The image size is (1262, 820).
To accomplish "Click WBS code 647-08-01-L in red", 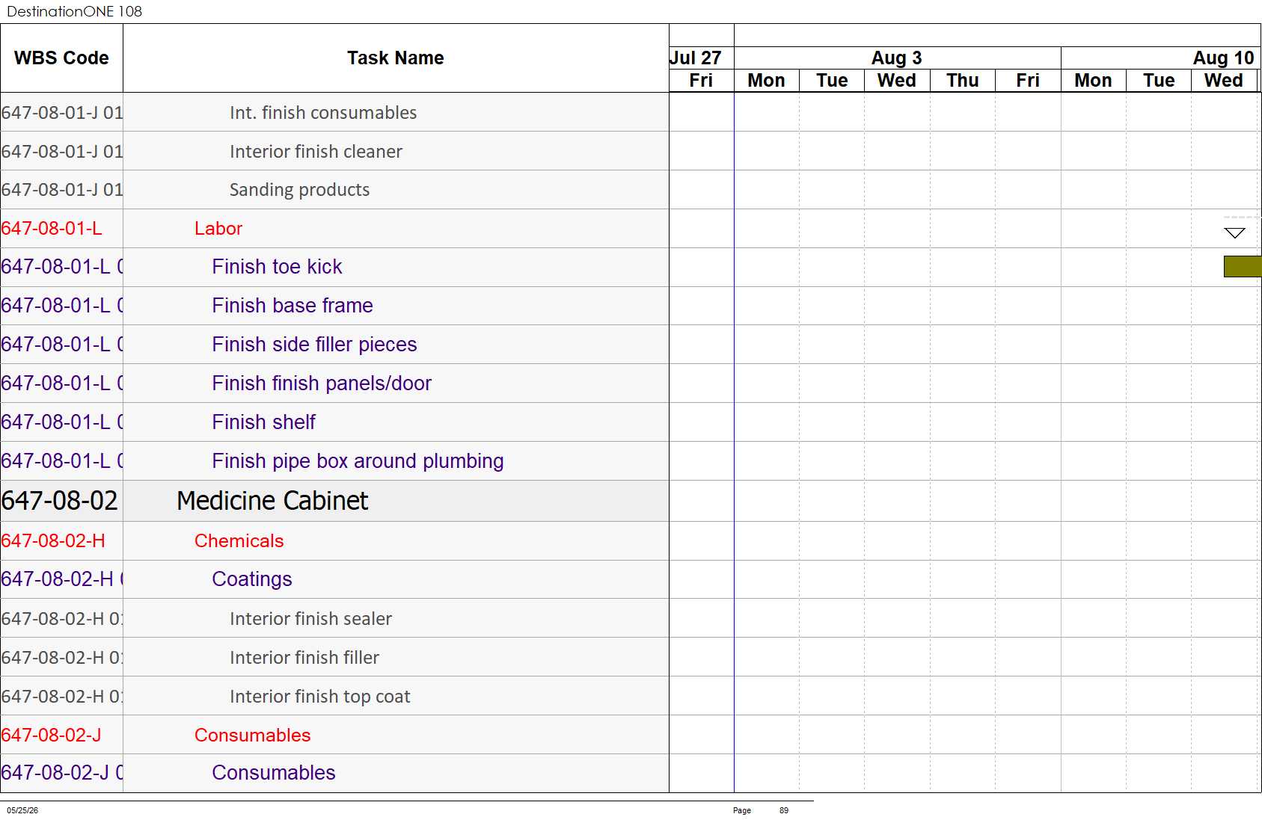I will pos(52,229).
